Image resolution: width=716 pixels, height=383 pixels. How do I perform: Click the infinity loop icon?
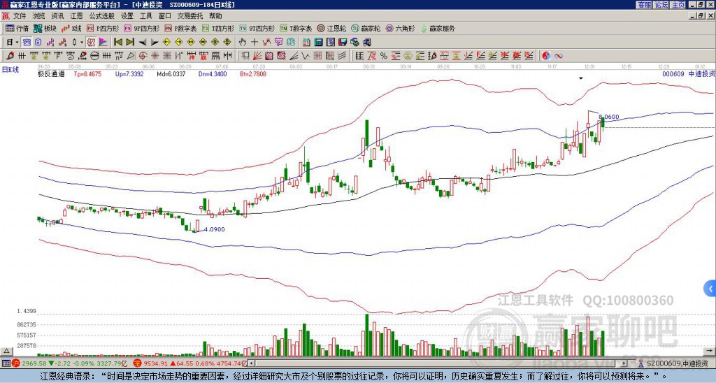coord(559,56)
